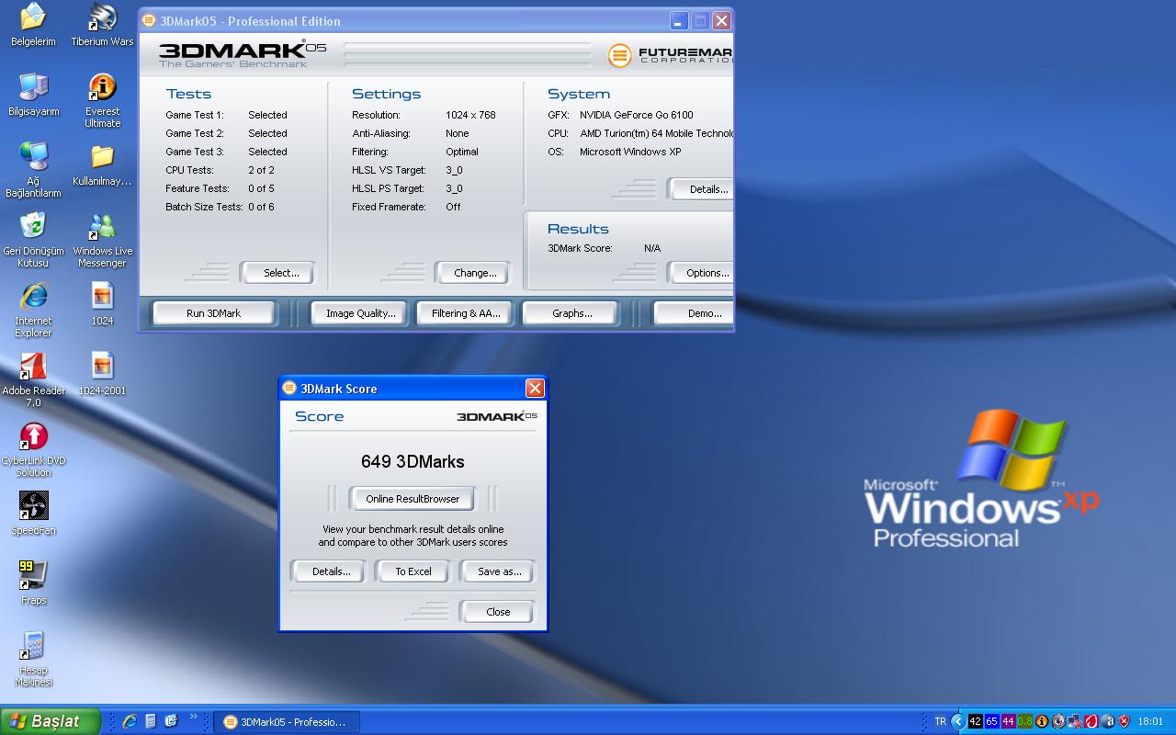The height and width of the screenshot is (735, 1176).
Task: Click the '649 3DMarks' score text
Action: coord(413,461)
